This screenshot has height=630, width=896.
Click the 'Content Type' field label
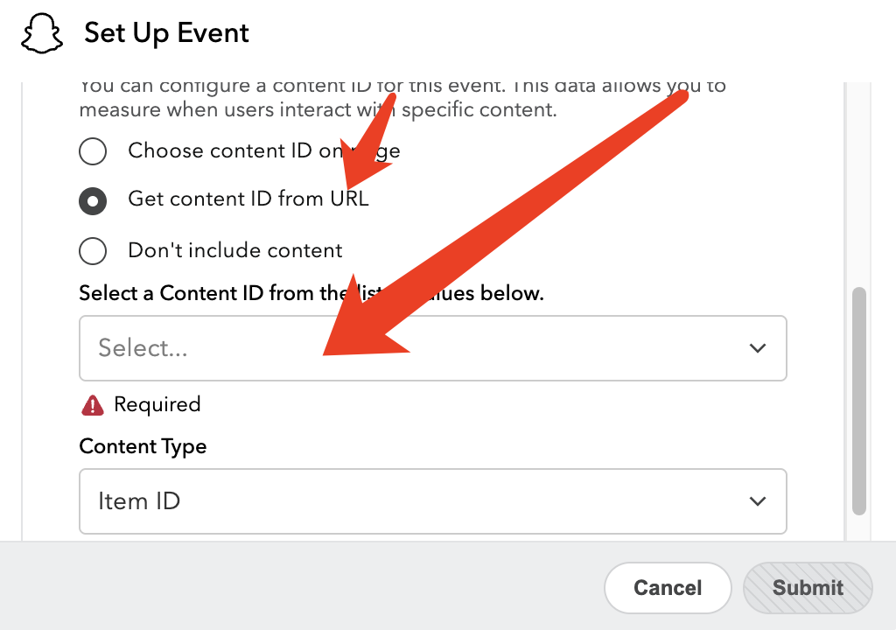(x=143, y=446)
